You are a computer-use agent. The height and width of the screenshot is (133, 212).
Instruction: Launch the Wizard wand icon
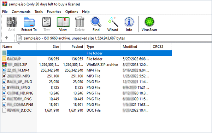click(x=113, y=22)
